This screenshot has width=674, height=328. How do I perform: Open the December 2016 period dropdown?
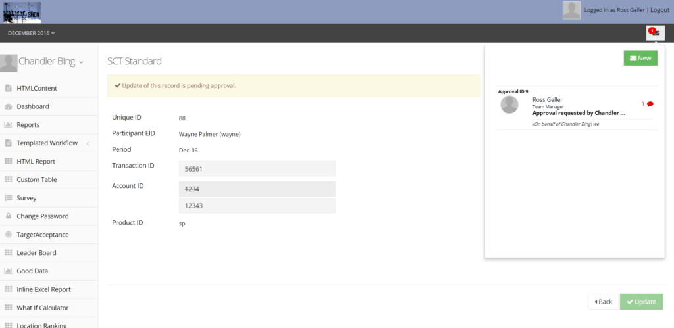pyautogui.click(x=32, y=33)
